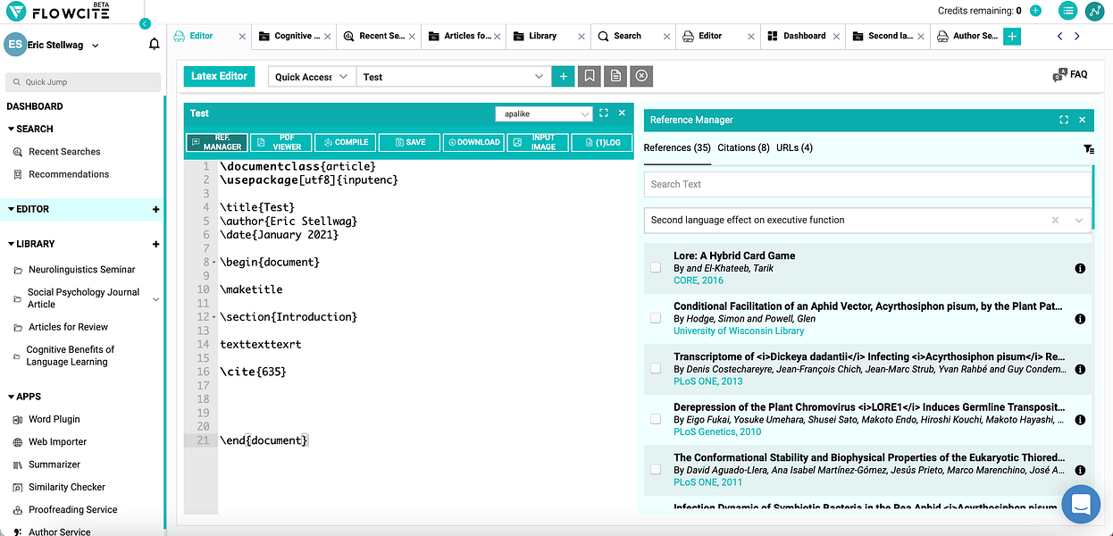Open the chat support bubble
The width and height of the screenshot is (1113, 536).
click(1080, 504)
